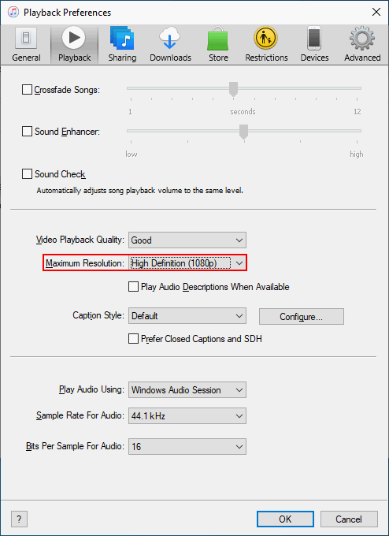Expand the Video Playback Quality dropdown
Image resolution: width=389 pixels, height=536 pixels.
click(x=187, y=240)
